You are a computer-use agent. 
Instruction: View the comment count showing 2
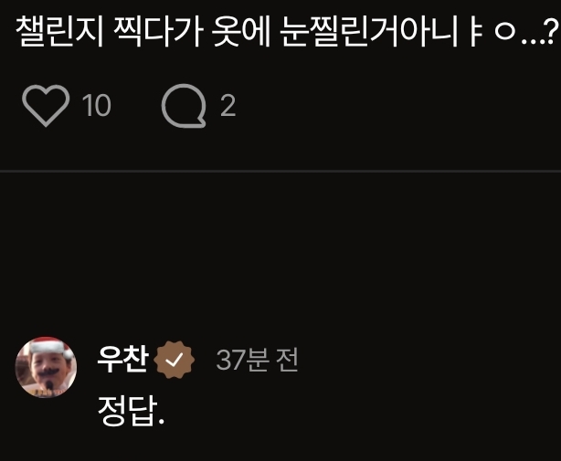(x=228, y=105)
